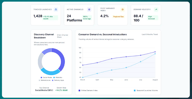This screenshot has height=99, width=192.
Task: Click the Seasonal Launches March data point
Action: point(83,78)
